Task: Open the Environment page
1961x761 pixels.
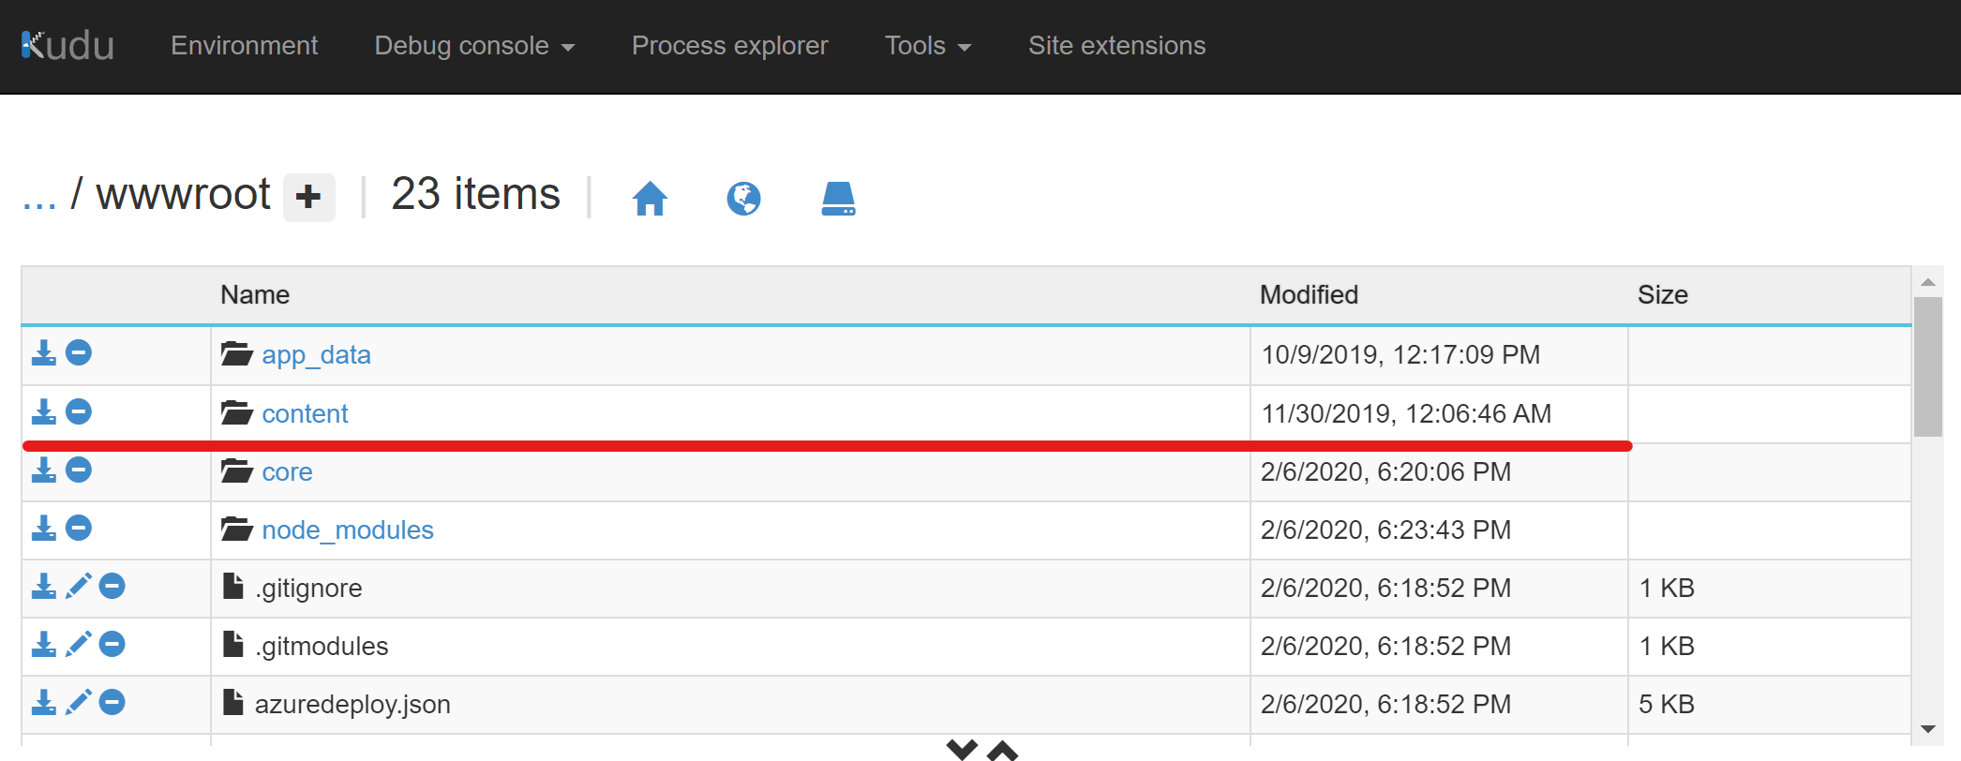Action: [244, 45]
